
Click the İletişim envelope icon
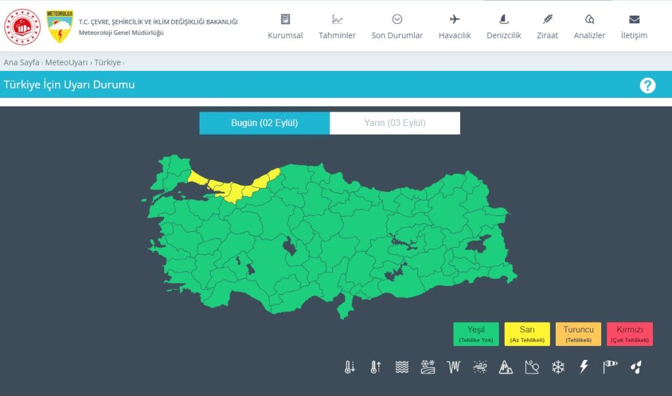click(635, 19)
